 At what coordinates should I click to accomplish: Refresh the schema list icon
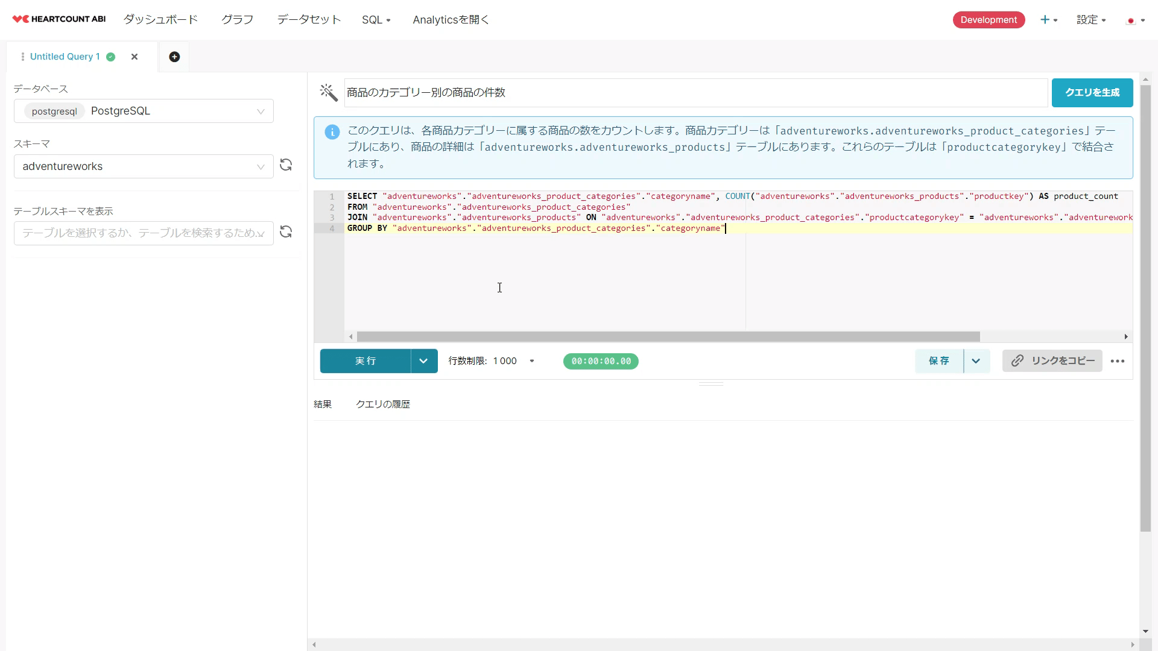(286, 165)
